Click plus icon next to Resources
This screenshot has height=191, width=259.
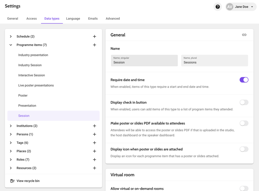(94, 168)
